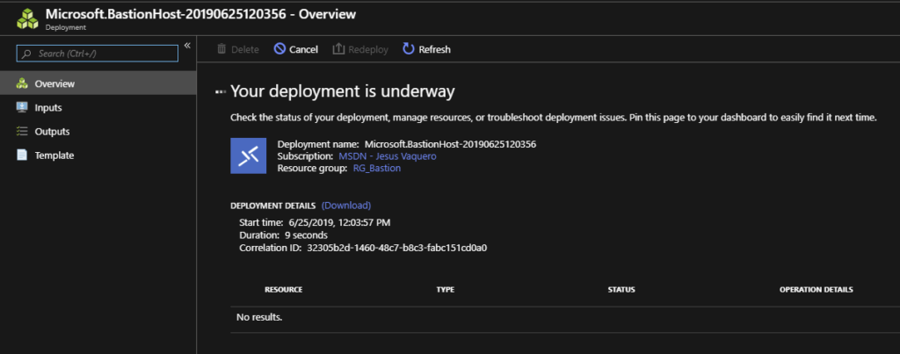Viewport: 900px width, 354px height.
Task: Click the Outputs list icon in sidebar
Action: pyautogui.click(x=22, y=132)
